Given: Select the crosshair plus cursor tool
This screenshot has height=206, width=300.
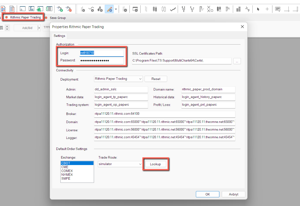Looking at the screenshot, I should 267,9.
